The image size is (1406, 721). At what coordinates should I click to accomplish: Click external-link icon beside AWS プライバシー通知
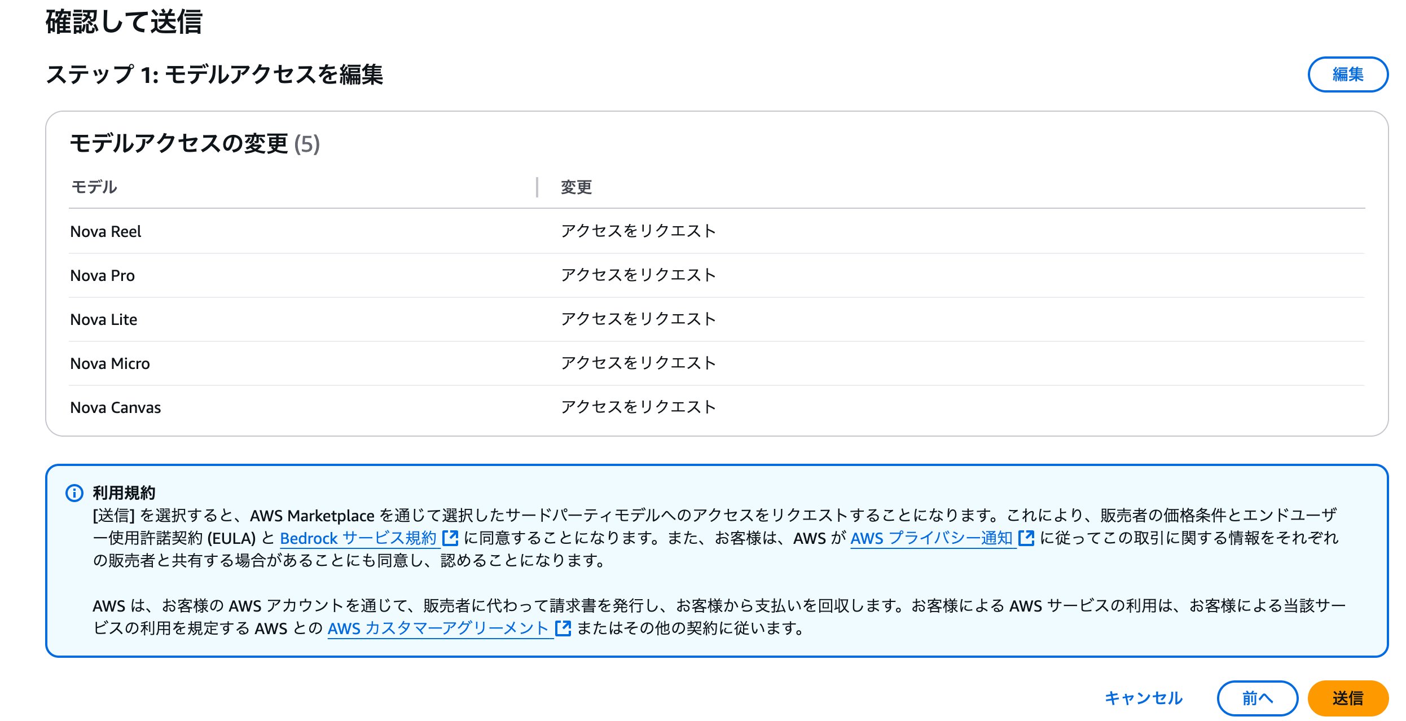click(1026, 538)
